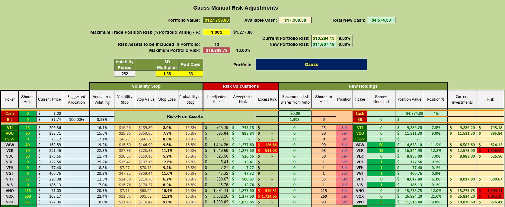This screenshot has height=207, width=505.
Task: Click the VOX position percent 21.0%
Action: [436, 196]
